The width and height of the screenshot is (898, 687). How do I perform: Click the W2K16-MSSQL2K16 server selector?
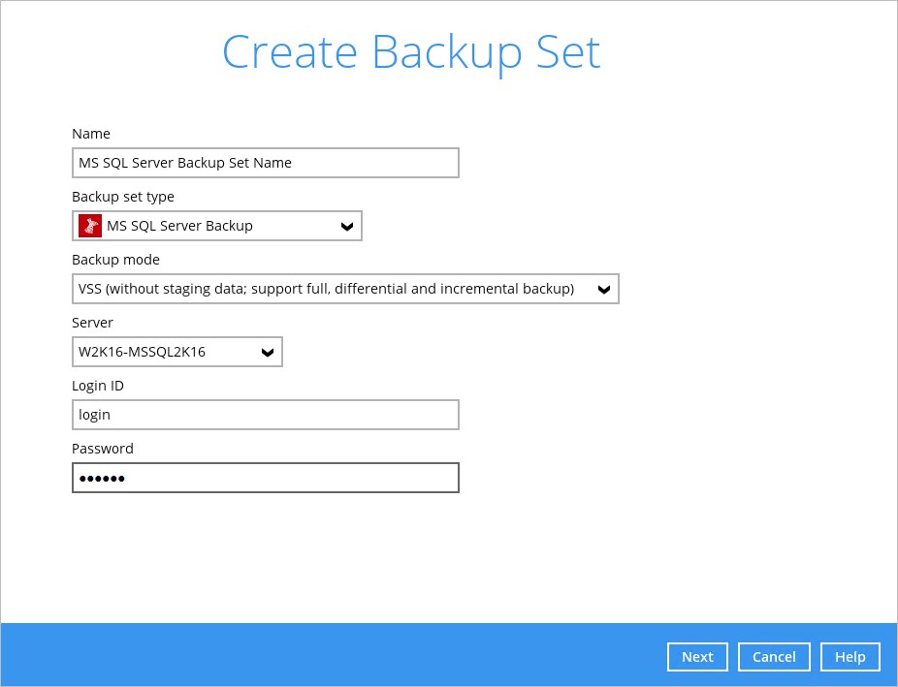(x=177, y=352)
